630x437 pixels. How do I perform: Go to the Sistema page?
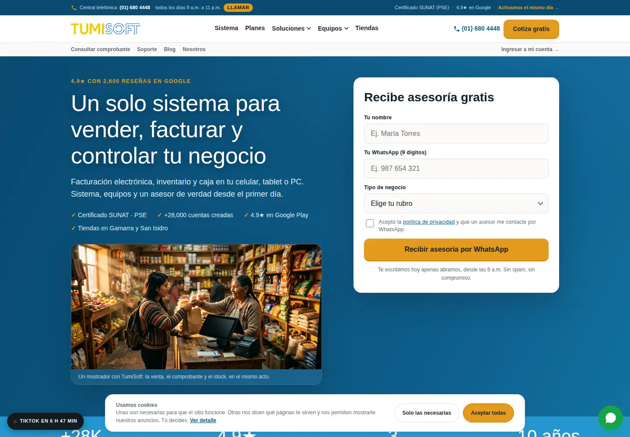pos(226,28)
